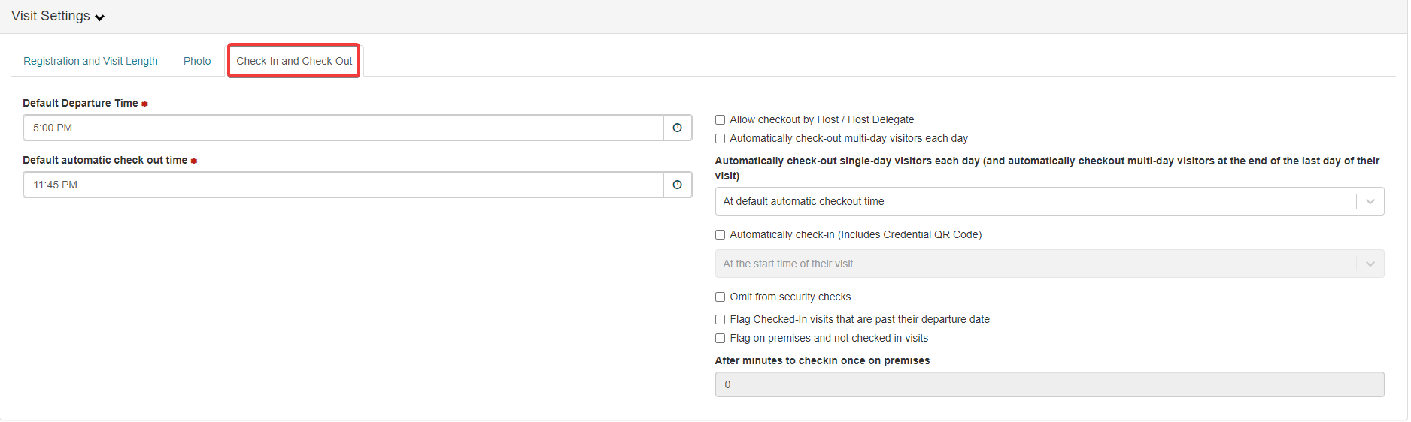Click the After minutes to checkin input
This screenshot has width=1411, height=422.
[1049, 384]
